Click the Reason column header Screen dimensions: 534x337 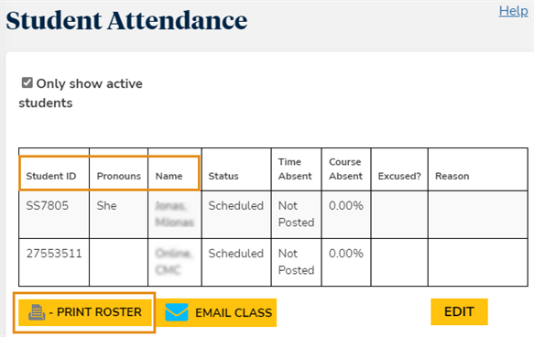(452, 176)
